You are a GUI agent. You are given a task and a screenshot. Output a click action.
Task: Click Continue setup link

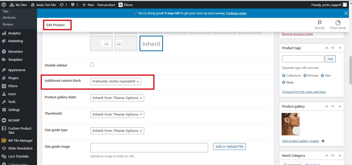pos(236,13)
